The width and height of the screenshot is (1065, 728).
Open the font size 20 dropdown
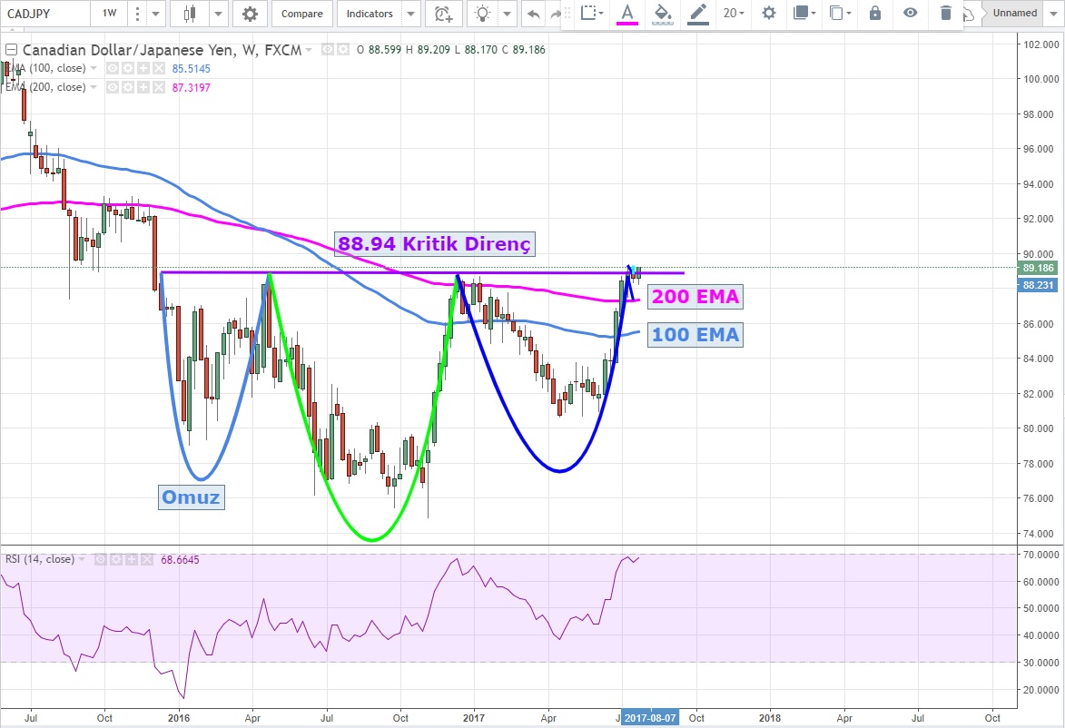point(733,13)
